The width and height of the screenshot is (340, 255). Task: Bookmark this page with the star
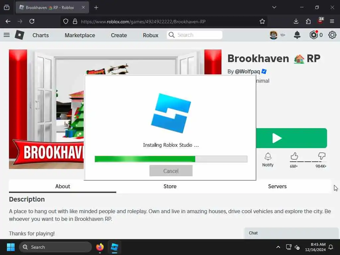tap(262, 21)
